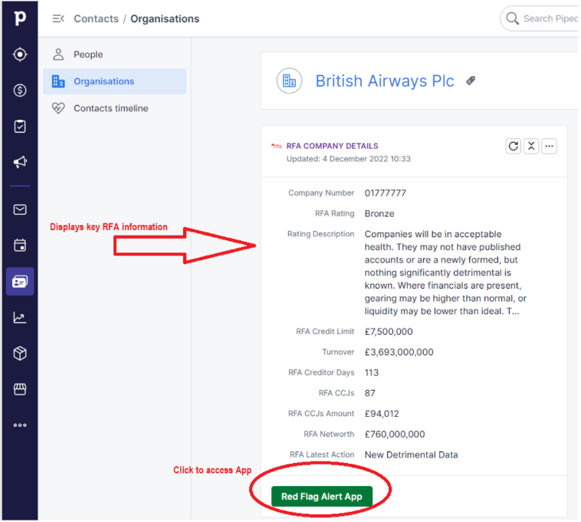Click RFA CCJs value 87
This screenshot has height=522, width=581.
(x=369, y=393)
